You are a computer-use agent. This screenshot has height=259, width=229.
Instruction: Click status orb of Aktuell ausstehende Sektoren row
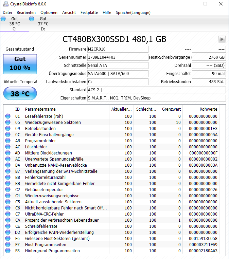[x=8, y=202]
